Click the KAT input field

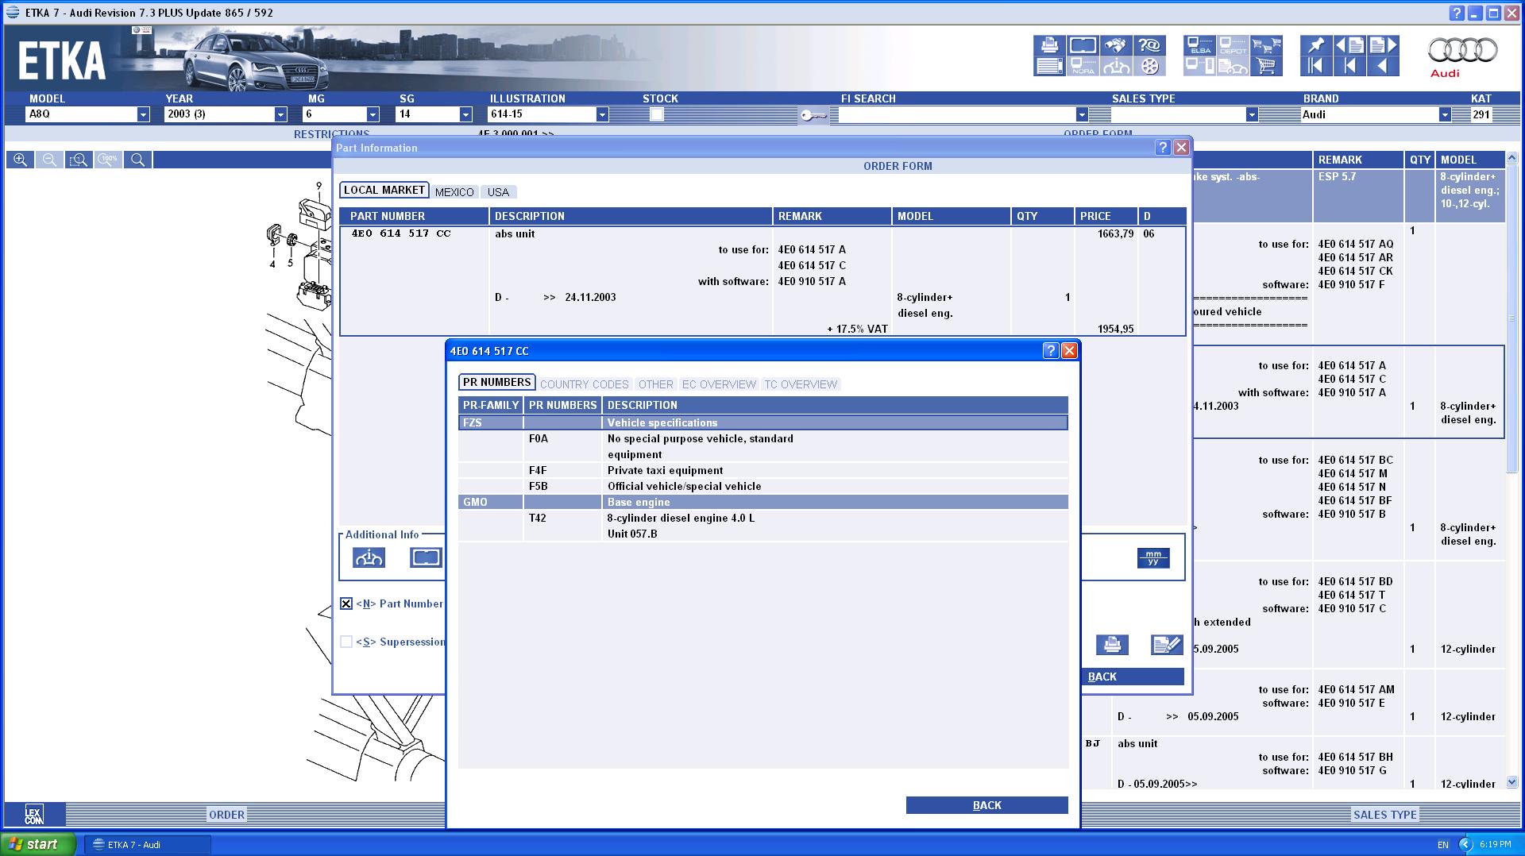pos(1482,114)
